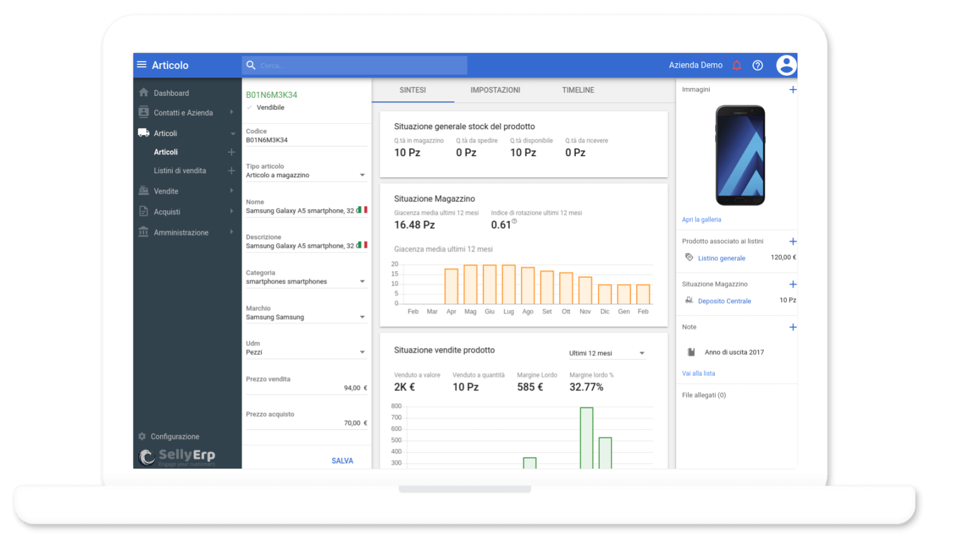Click the Samsung phone image thumbnail

[740, 155]
